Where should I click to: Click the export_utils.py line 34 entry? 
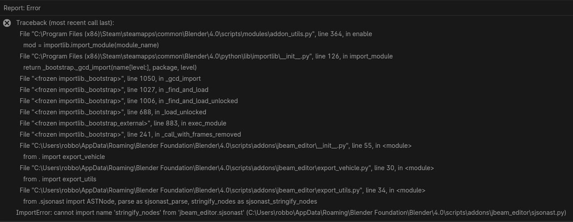(222, 190)
